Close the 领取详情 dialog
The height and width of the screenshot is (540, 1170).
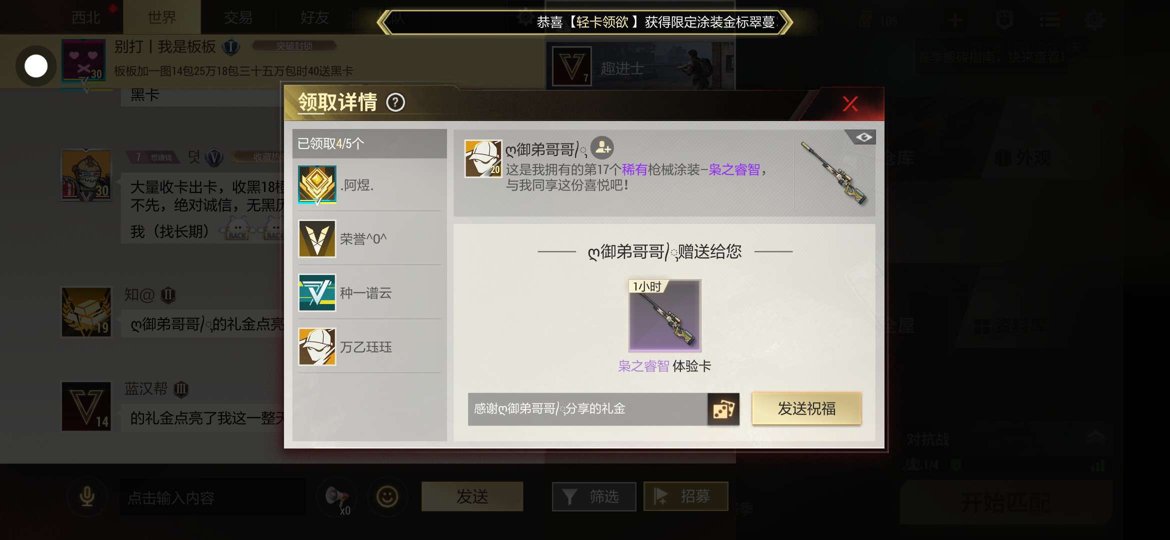[x=850, y=104]
